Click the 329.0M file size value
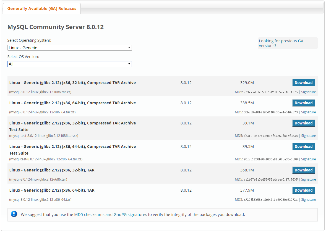This screenshot has width=326, height=232. pos(247,83)
